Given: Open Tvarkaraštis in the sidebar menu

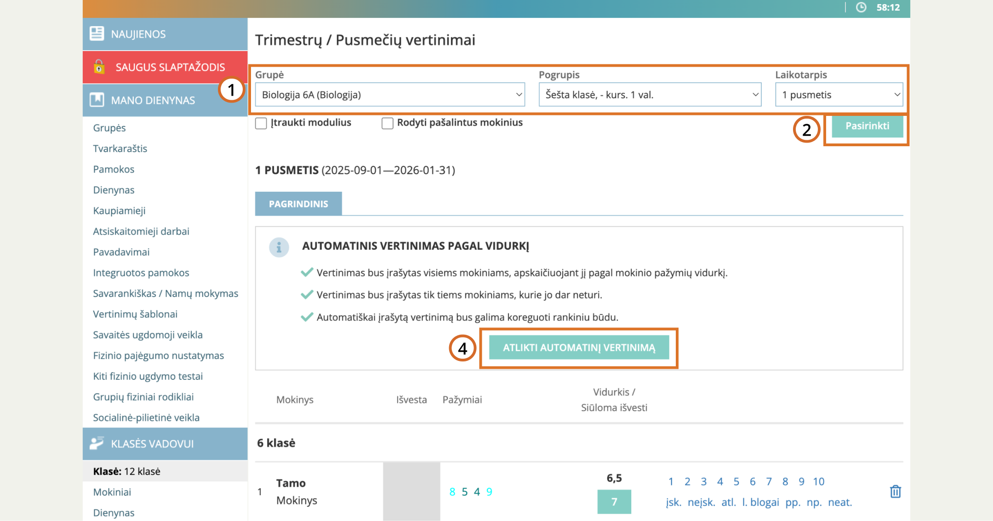Looking at the screenshot, I should [x=120, y=149].
